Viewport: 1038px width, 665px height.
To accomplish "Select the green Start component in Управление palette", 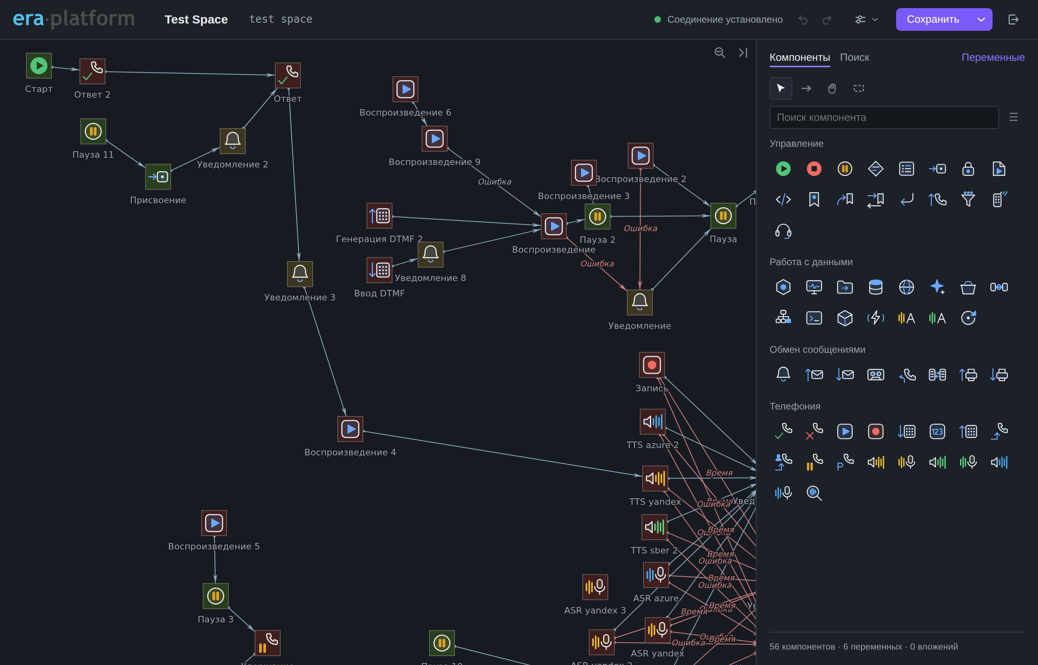I will click(783, 168).
